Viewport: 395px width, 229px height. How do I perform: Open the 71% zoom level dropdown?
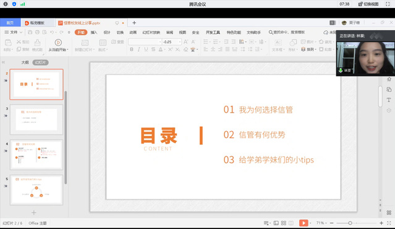321,223
